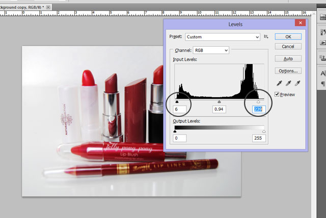Open the Options... dialog button
Image resolution: width=326 pixels, height=218 pixels.
[x=288, y=71]
